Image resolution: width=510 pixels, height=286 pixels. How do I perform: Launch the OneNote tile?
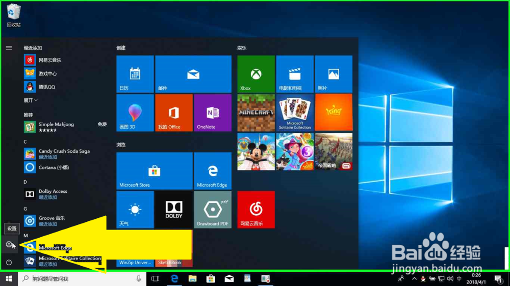[x=213, y=112]
